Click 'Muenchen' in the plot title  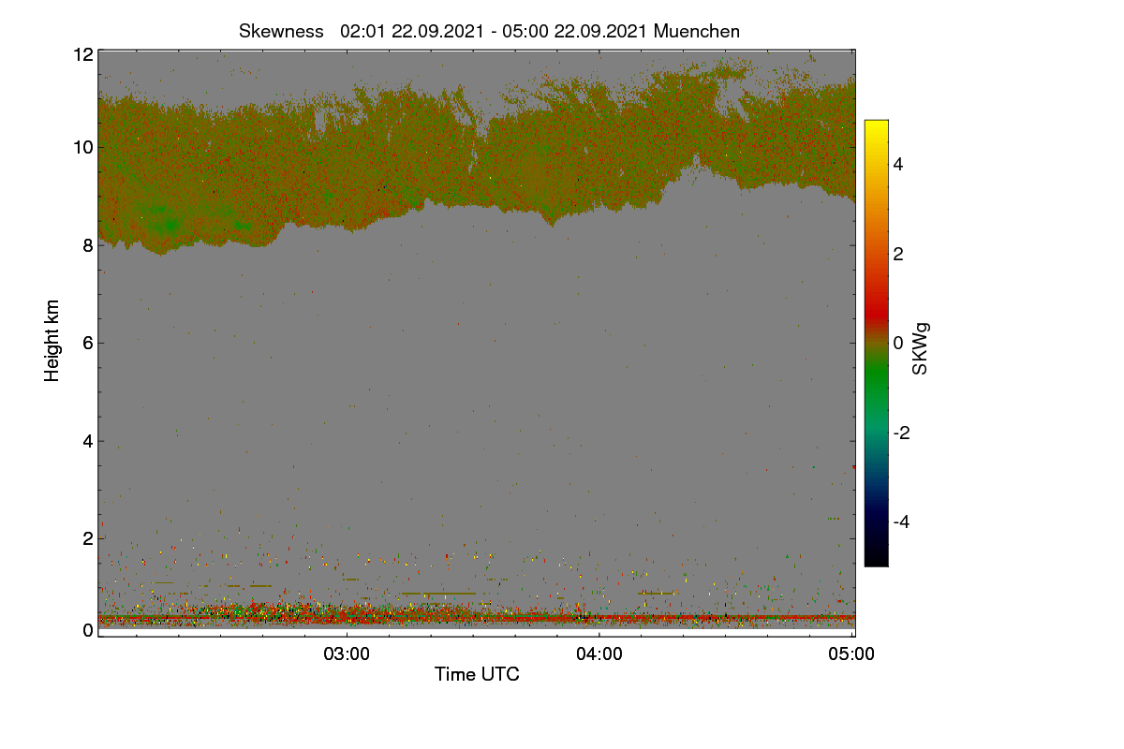coord(697,31)
